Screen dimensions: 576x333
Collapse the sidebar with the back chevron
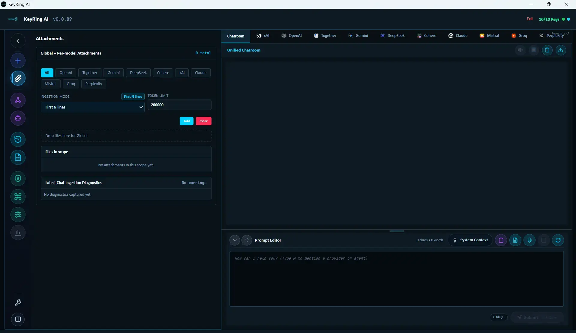click(x=18, y=41)
